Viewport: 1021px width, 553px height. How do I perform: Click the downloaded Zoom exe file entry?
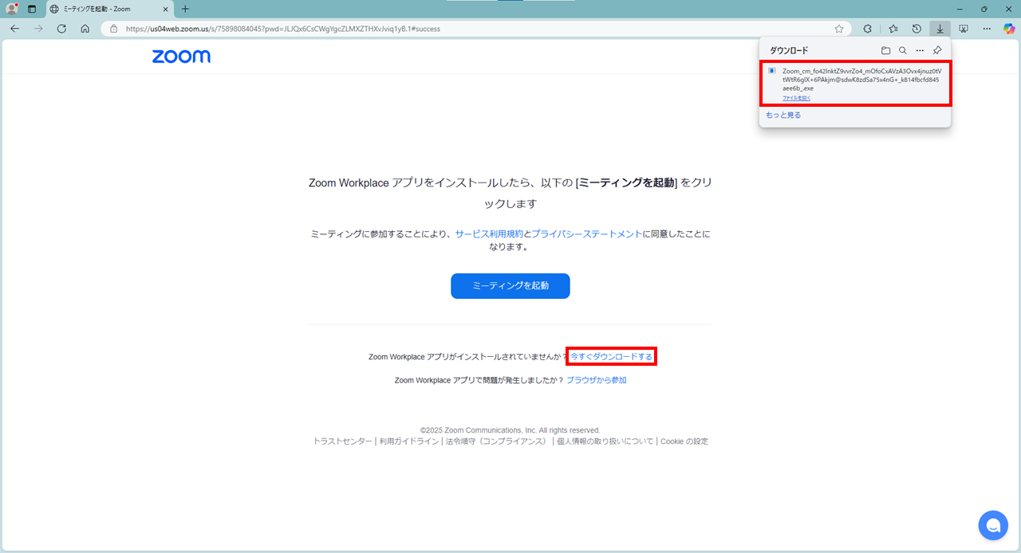pos(856,83)
